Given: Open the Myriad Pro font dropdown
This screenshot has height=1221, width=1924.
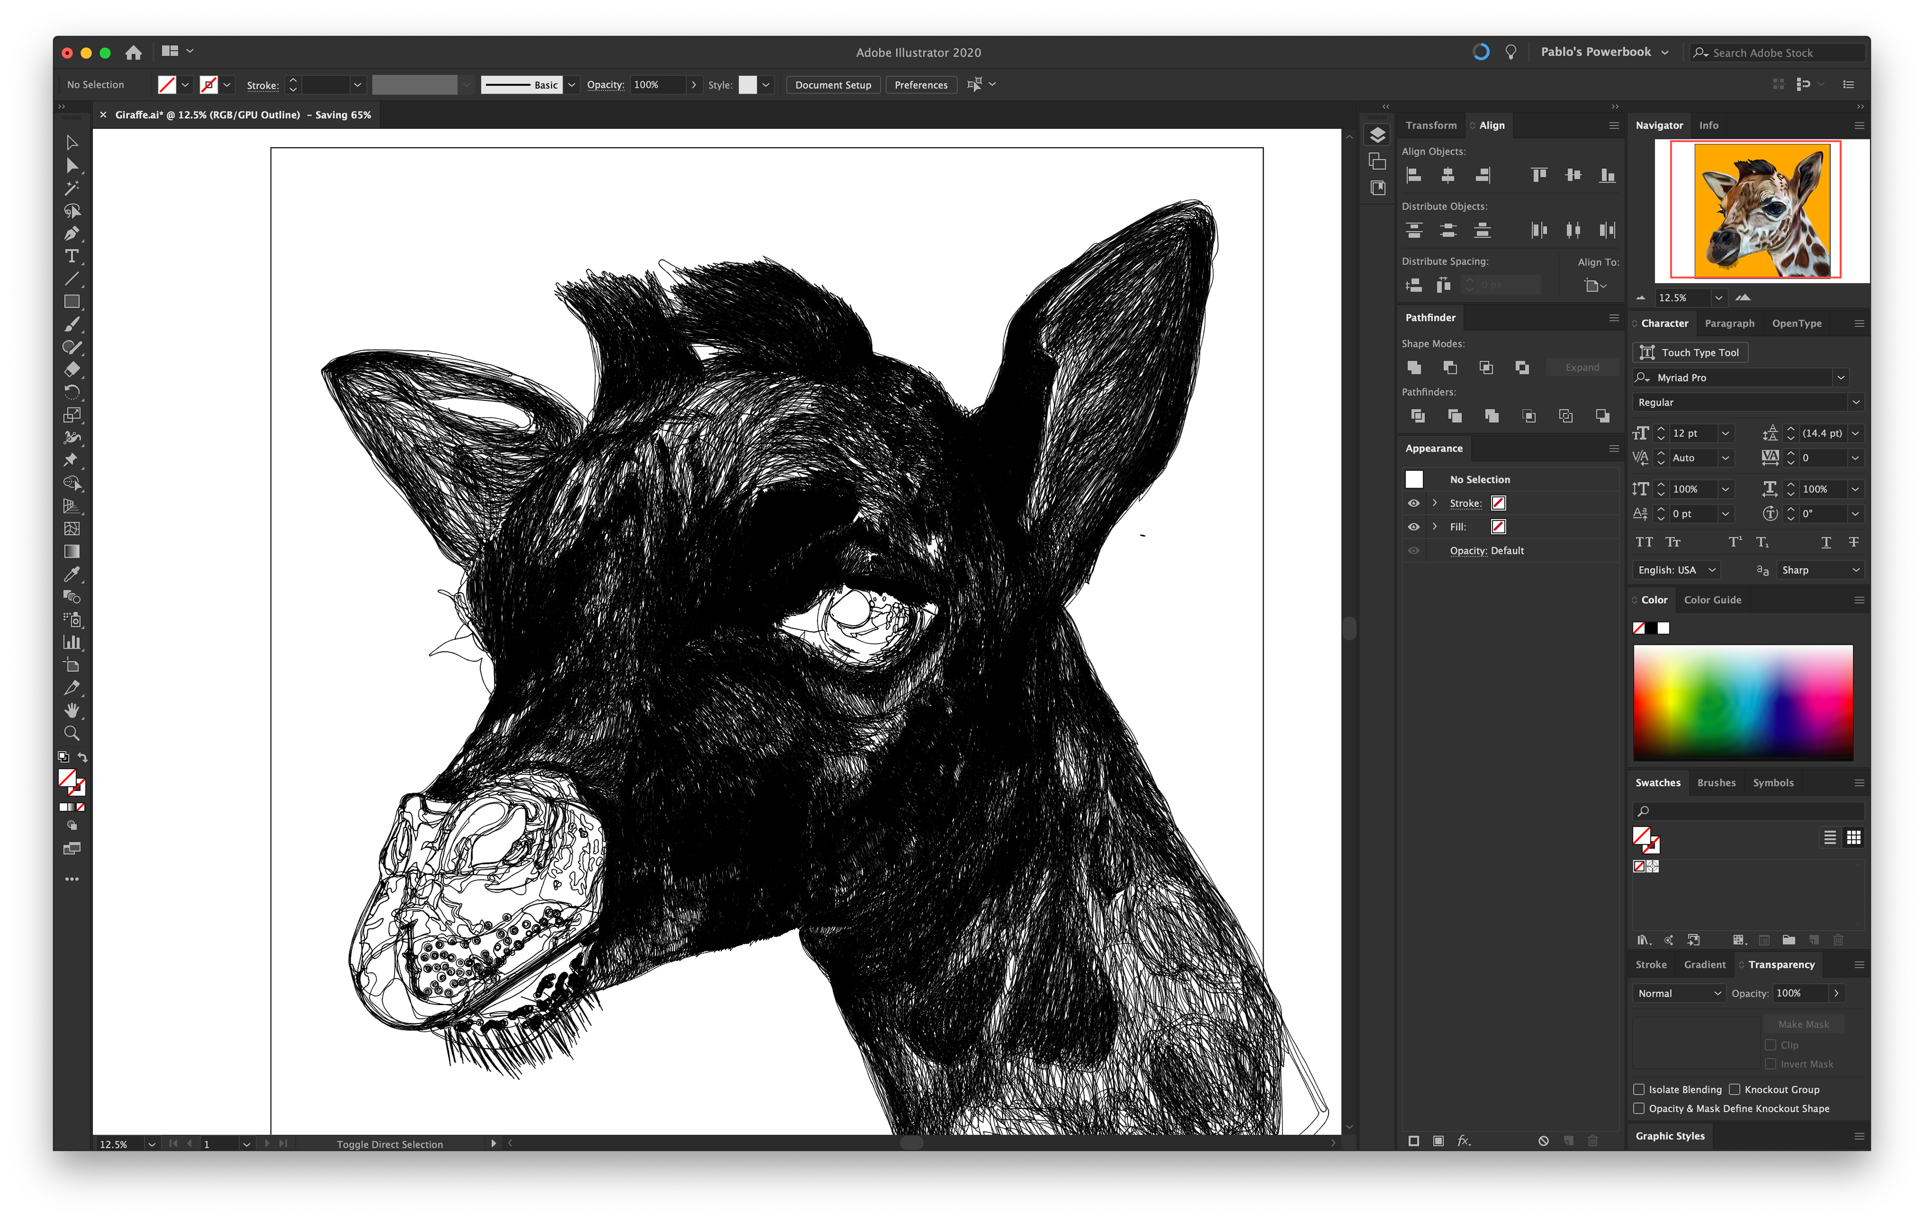Looking at the screenshot, I should pos(1841,377).
